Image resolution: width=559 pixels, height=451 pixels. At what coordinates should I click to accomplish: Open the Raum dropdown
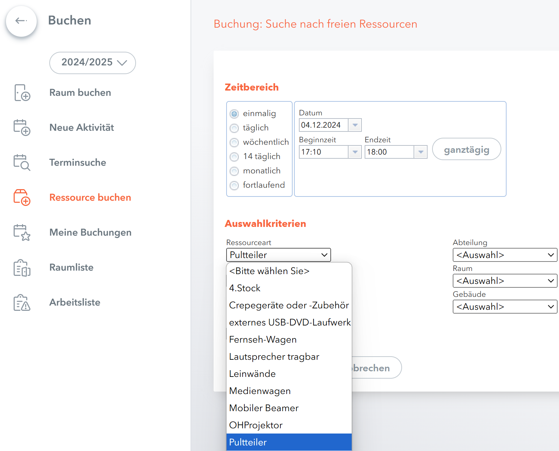tap(505, 281)
